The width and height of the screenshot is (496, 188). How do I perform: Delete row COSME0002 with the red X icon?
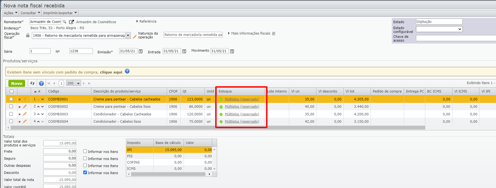pyautogui.click(x=20, y=107)
